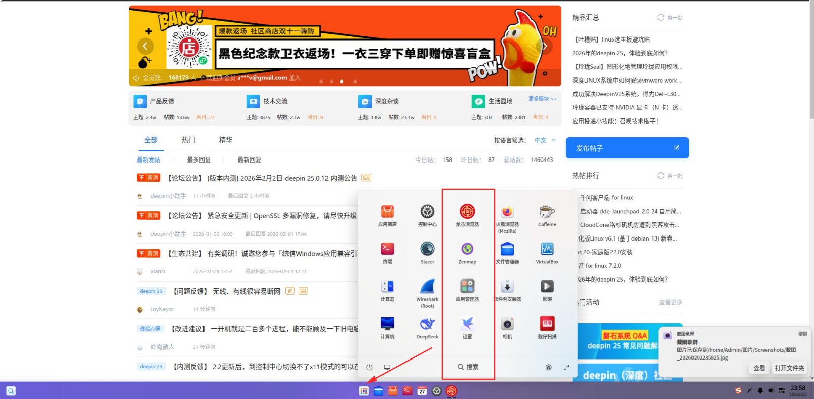814x399 pixels.
Task: Open Wireshark (Root) from the launcher
Action: (x=427, y=287)
